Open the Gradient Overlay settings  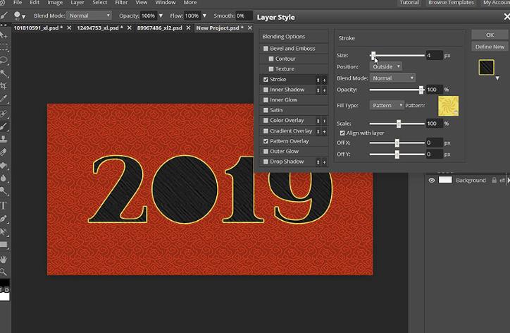click(291, 131)
